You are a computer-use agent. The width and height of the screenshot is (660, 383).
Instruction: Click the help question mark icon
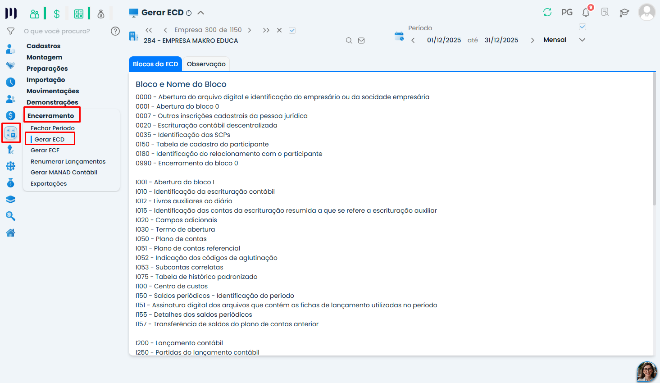(115, 31)
